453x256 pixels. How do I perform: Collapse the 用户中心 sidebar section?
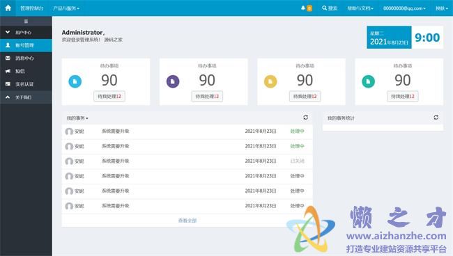(x=26, y=32)
